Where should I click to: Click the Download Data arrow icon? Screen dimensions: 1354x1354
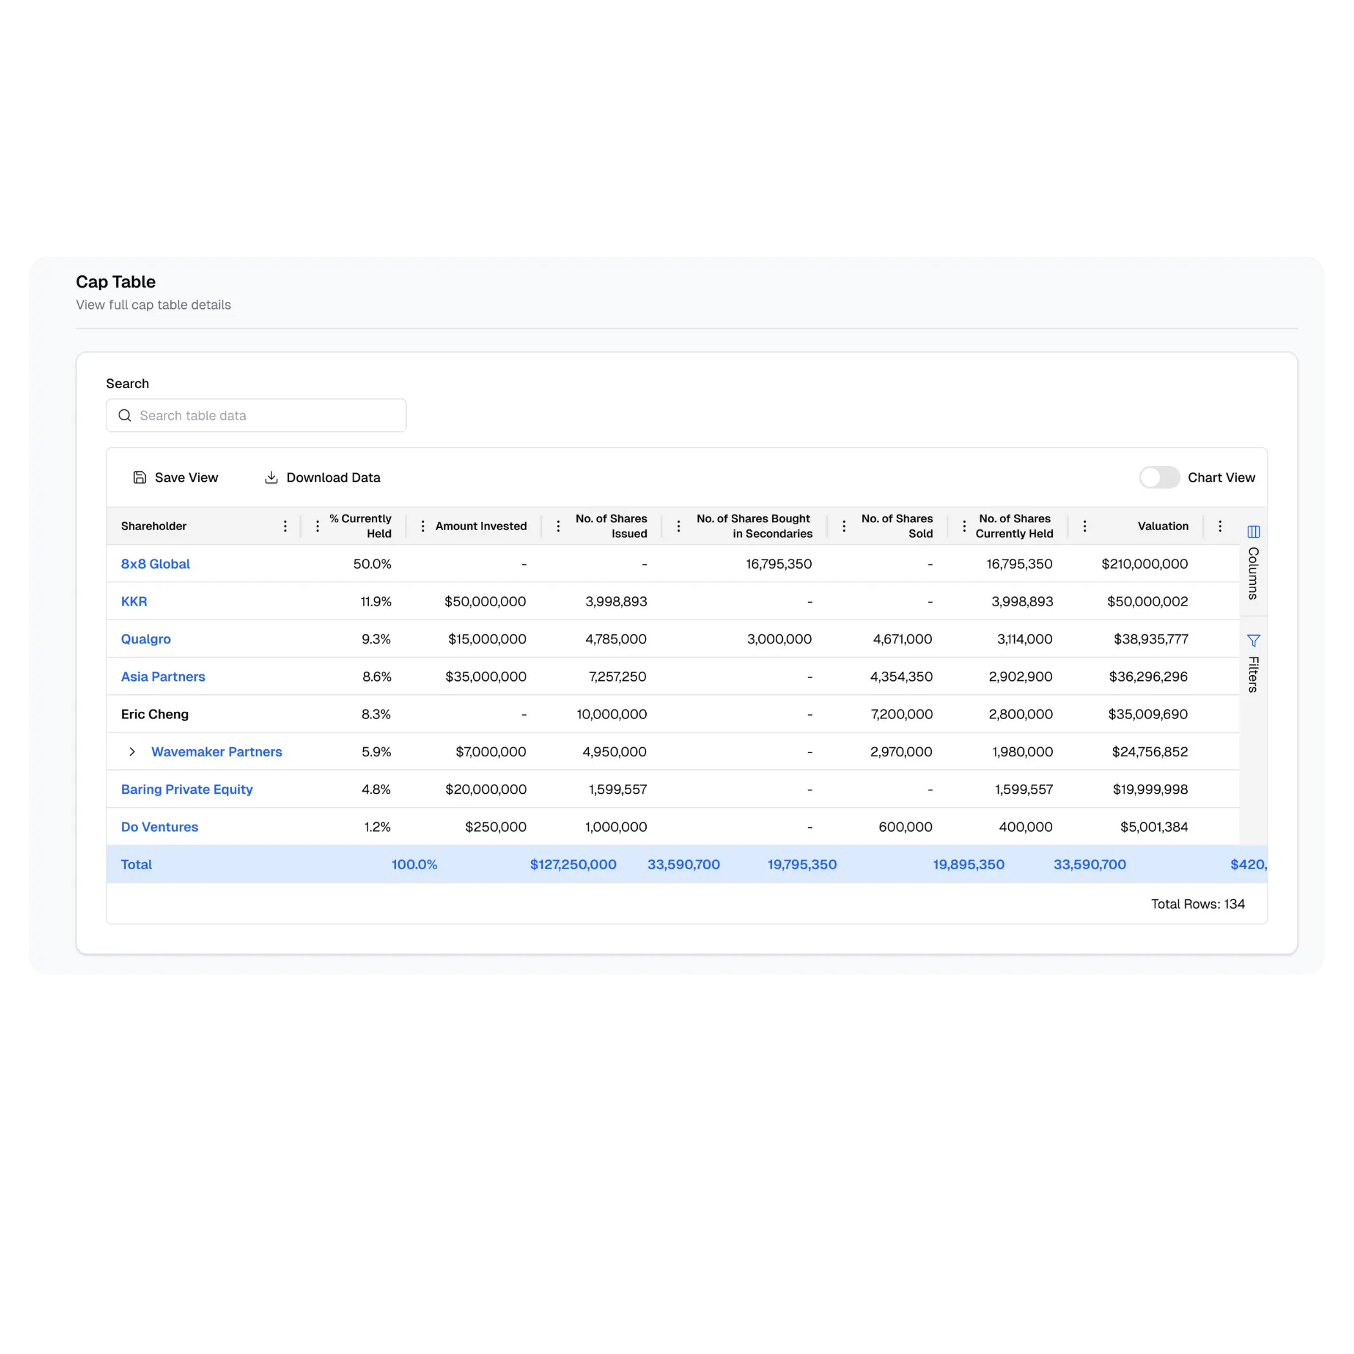(271, 477)
